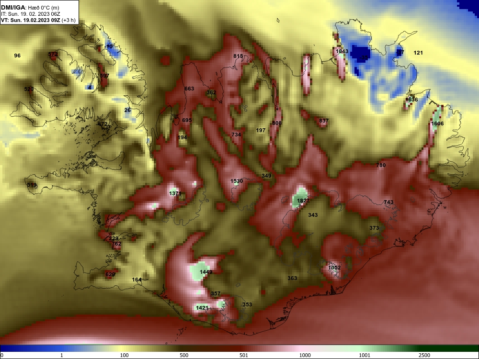Click the map value 343
This screenshot has height=359, width=479.
(x=313, y=215)
